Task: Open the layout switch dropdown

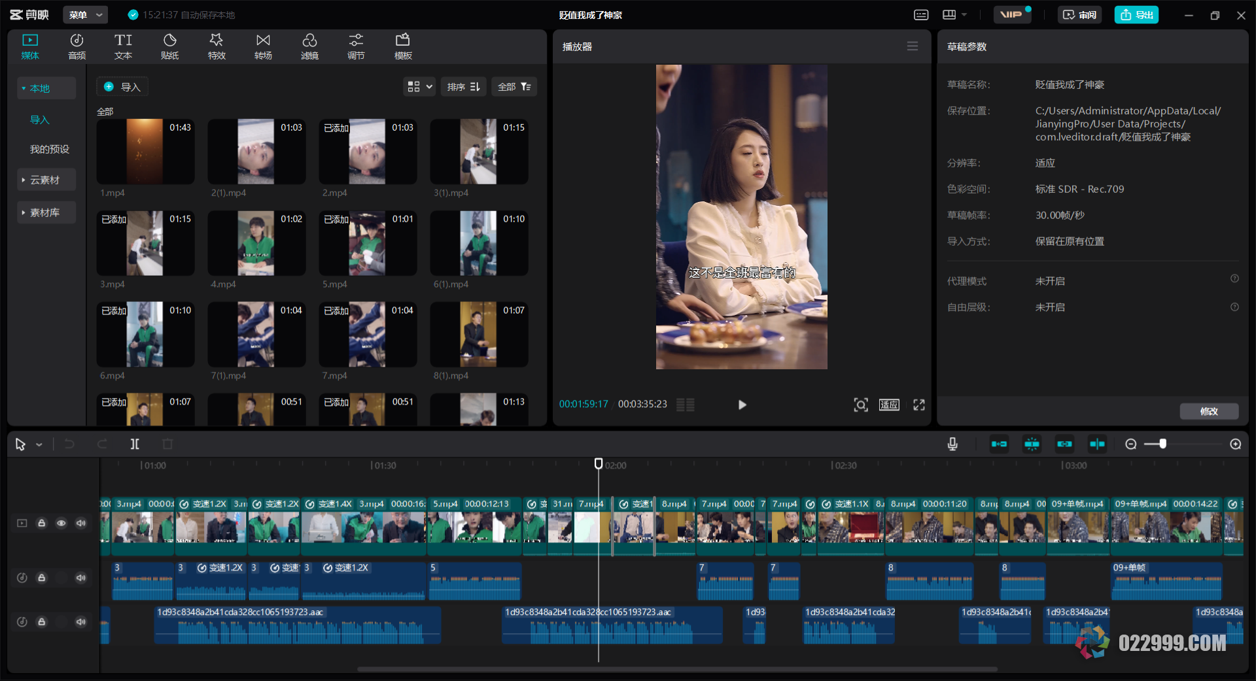Action: (954, 14)
